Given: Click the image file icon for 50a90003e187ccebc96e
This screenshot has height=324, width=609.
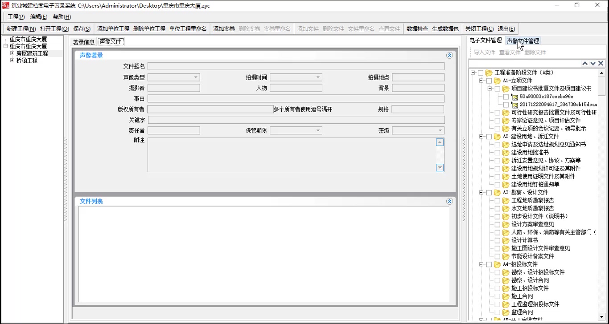Looking at the screenshot, I should [514, 97].
